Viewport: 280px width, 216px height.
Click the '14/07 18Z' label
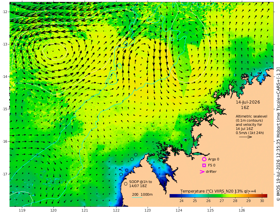(138, 186)
